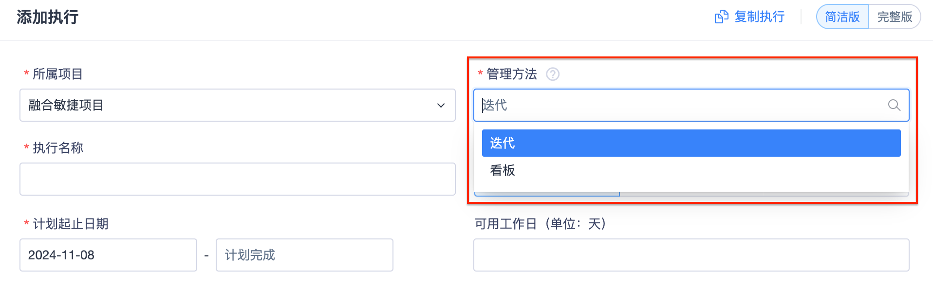Click the help question icon beside 管理方法

[553, 74]
